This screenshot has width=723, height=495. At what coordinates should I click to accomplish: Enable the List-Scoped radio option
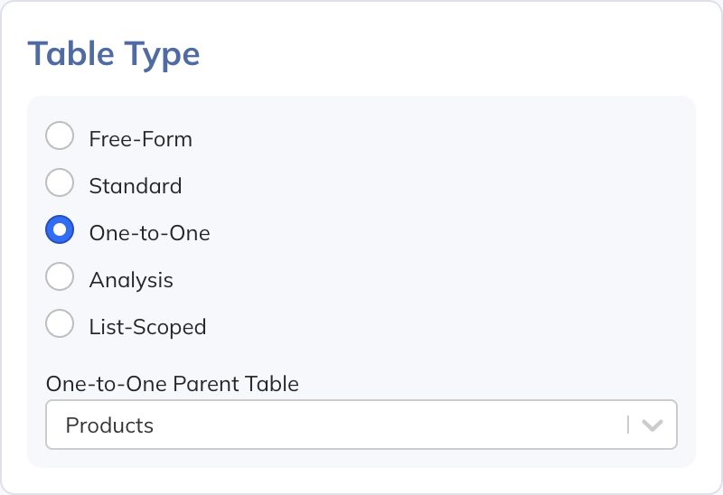click(x=60, y=324)
